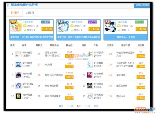Click the avatar of 4399小石

click(18, 75)
